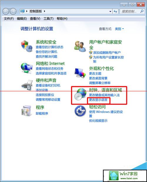The height and width of the screenshot is (182, 147).
Task: Click the refresh arrows next to address bar
Action: (x=115, y=12)
